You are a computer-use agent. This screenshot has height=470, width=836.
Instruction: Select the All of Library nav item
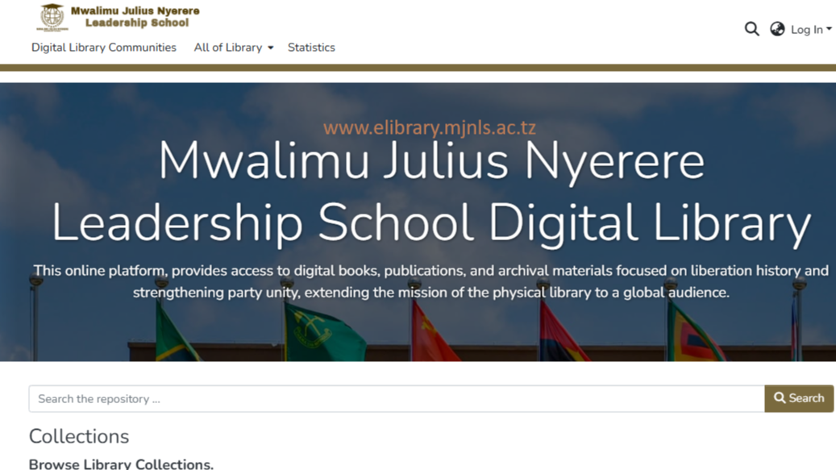click(x=228, y=48)
